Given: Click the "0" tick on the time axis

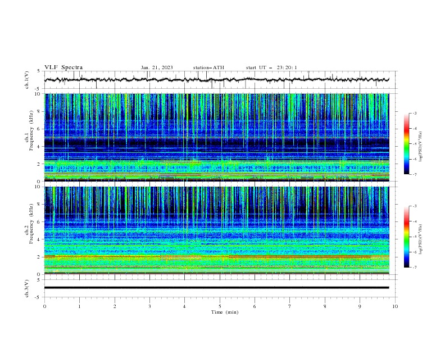Looking at the screenshot, I should [44, 306].
